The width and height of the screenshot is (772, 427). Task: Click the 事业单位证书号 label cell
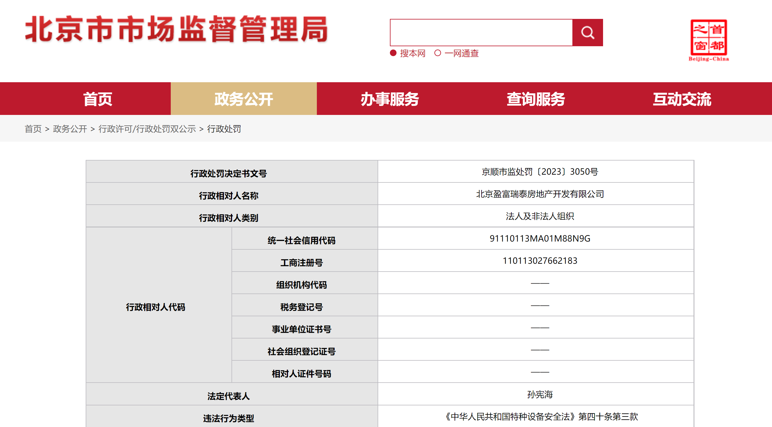point(305,327)
